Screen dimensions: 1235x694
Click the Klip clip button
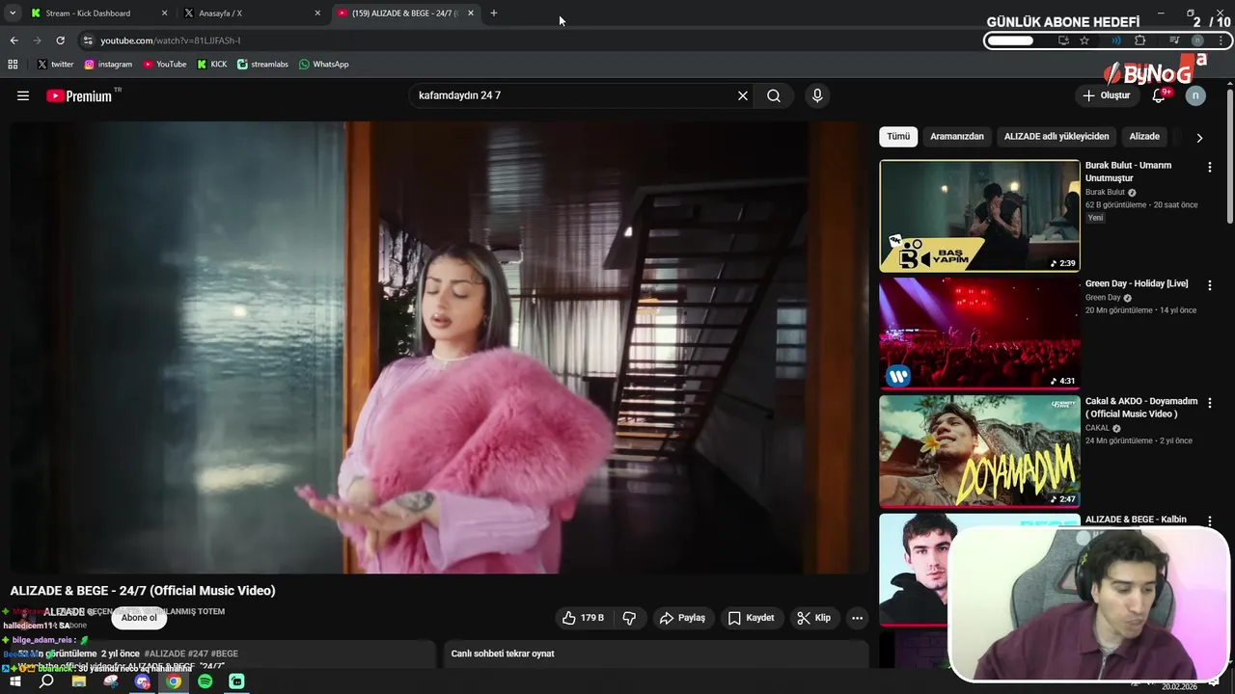pyautogui.click(x=813, y=618)
